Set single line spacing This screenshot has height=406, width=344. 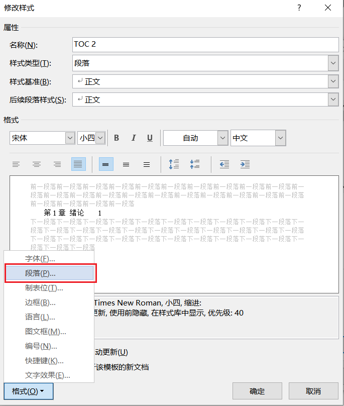point(105,164)
